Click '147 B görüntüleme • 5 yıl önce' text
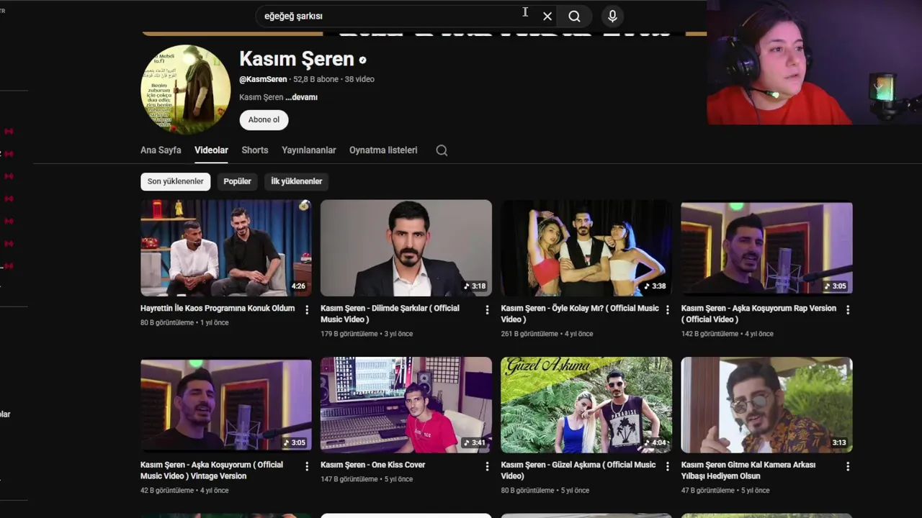922x518 pixels. tap(367, 479)
